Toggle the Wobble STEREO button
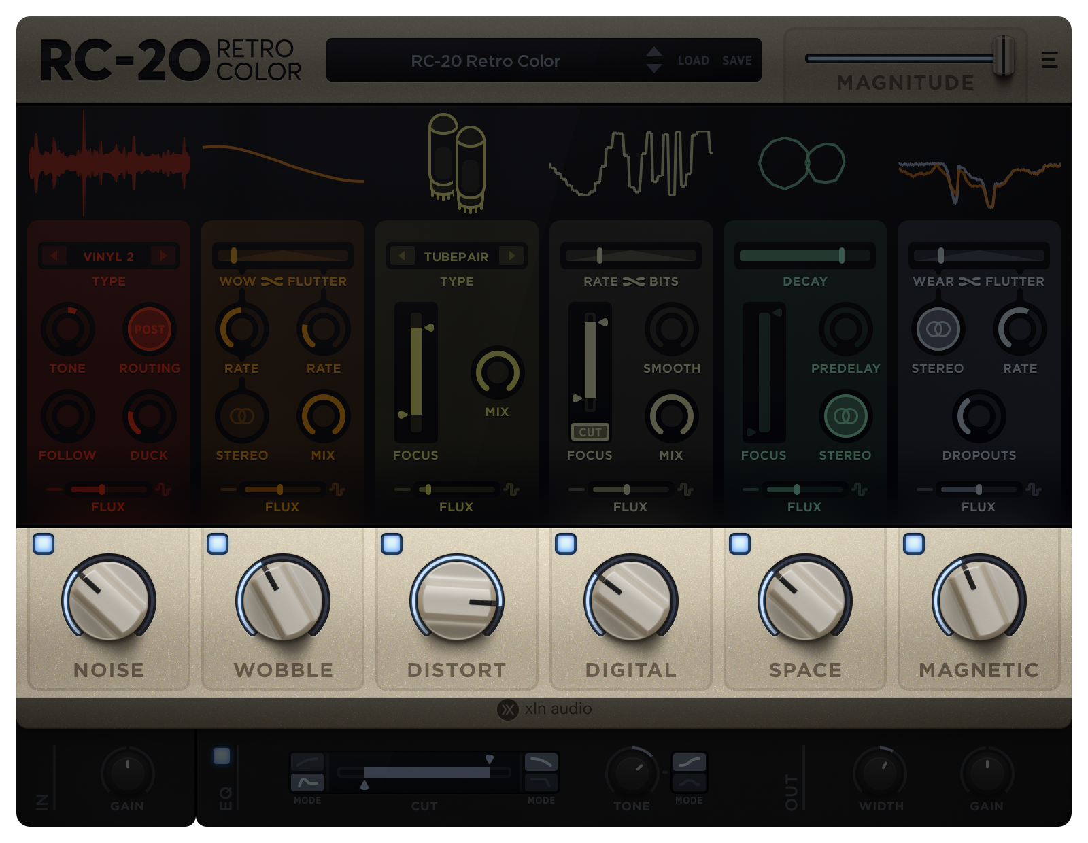This screenshot has width=1088, height=843. pyautogui.click(x=242, y=416)
